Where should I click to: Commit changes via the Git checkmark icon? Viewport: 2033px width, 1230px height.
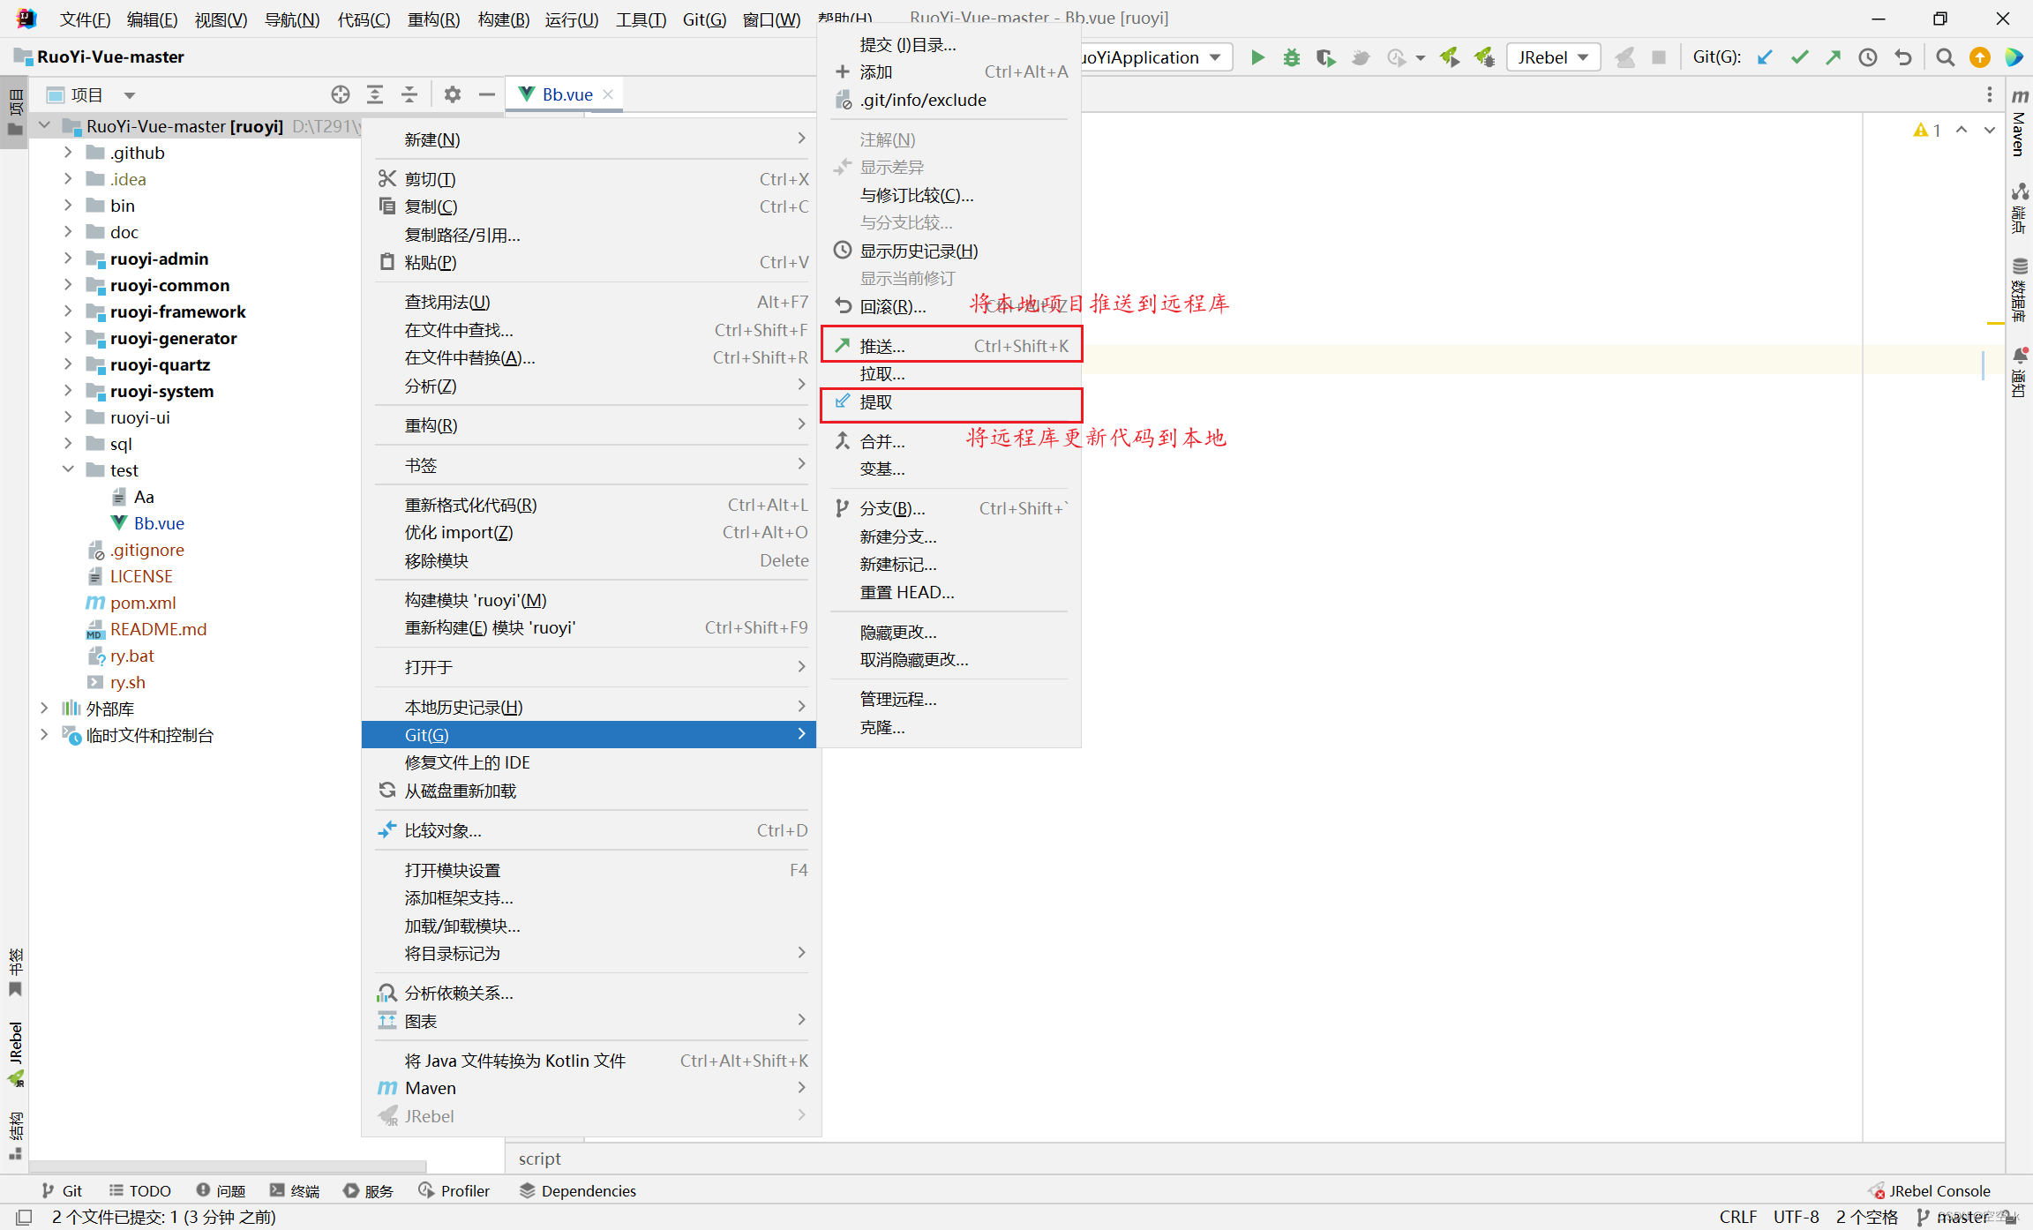coord(1799,56)
